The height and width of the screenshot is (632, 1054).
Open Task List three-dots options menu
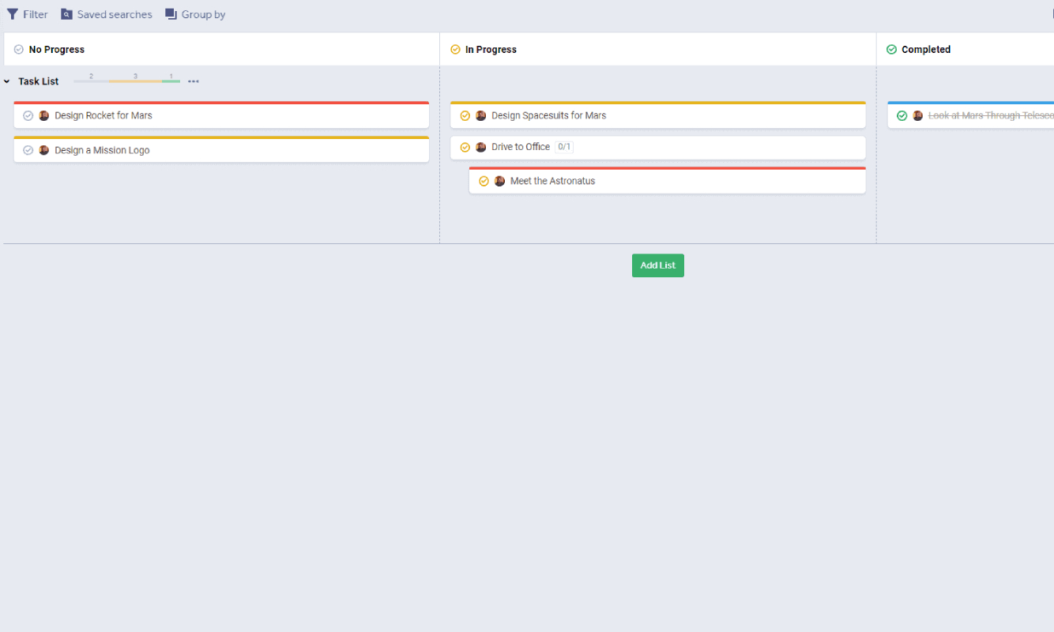tap(194, 81)
